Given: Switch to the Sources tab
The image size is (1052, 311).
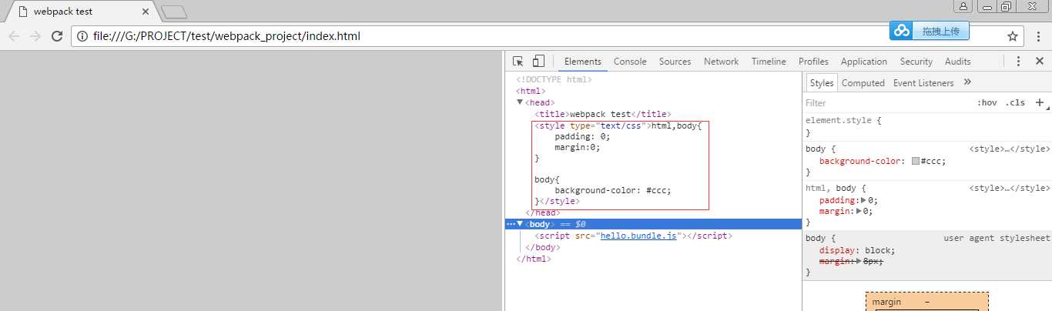Looking at the screenshot, I should (675, 62).
